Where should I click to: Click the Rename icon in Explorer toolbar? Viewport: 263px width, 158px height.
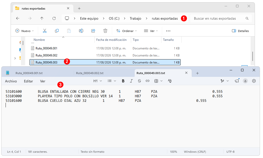click(81, 31)
